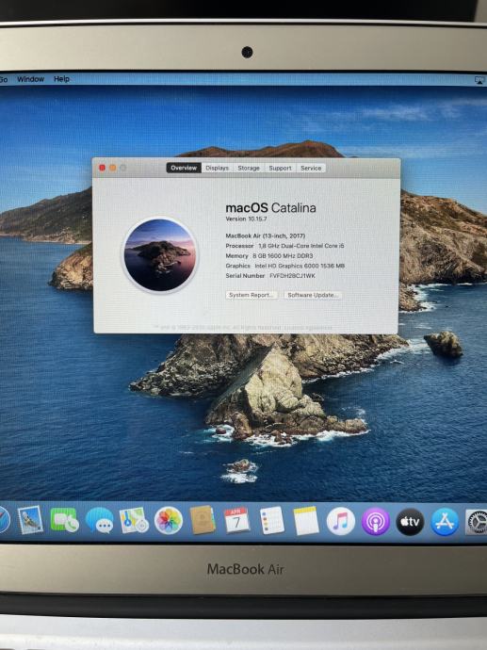487x650 pixels.
Task: Click the System Report button
Action: coord(252,295)
